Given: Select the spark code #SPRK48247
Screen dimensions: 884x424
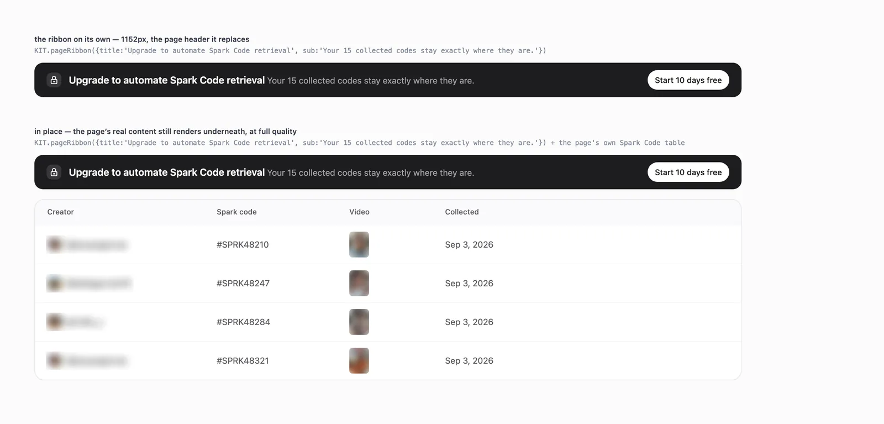Looking at the screenshot, I should [243, 283].
